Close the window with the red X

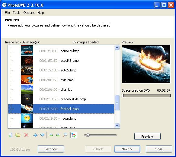click(x=171, y=5)
